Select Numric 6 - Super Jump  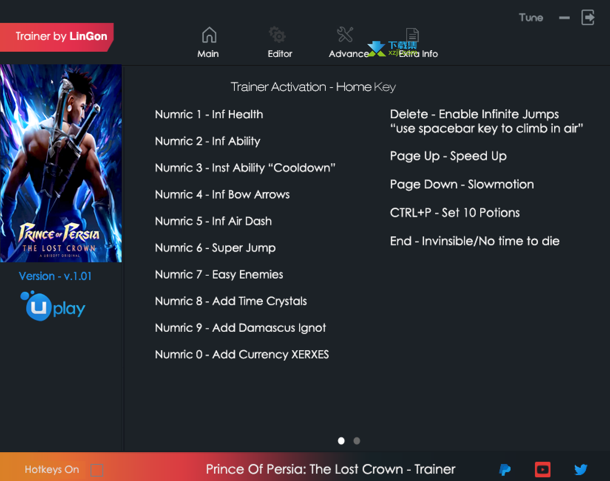[x=215, y=248]
